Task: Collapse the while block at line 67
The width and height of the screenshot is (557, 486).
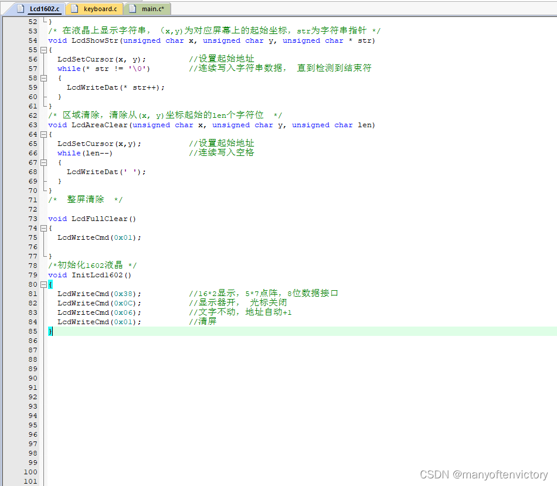Action: (44, 163)
